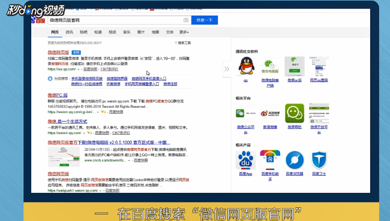Click recommended link 微信网页手机登录入口
The width and height of the screenshot is (390, 221).
click(x=149, y=78)
